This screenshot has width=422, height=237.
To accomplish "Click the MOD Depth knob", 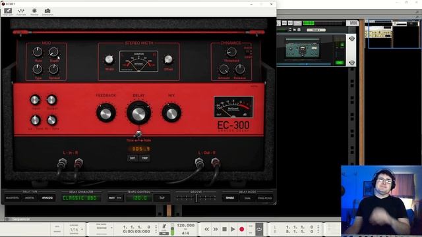I will click(x=53, y=52).
